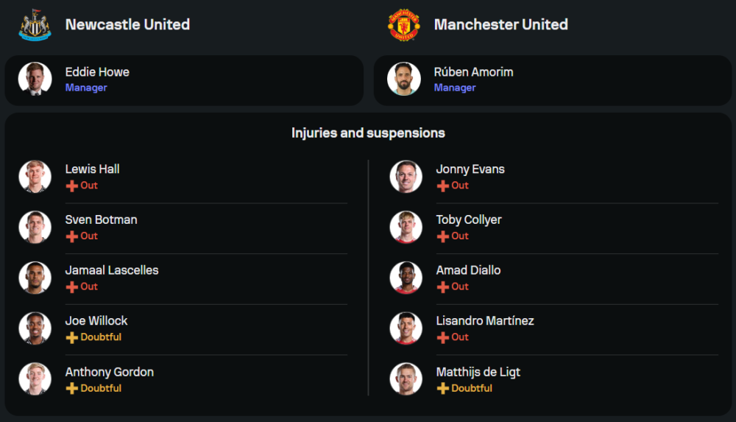This screenshot has height=422, width=736.
Task: Click Jonny Evans' red out icon
Action: tap(442, 186)
